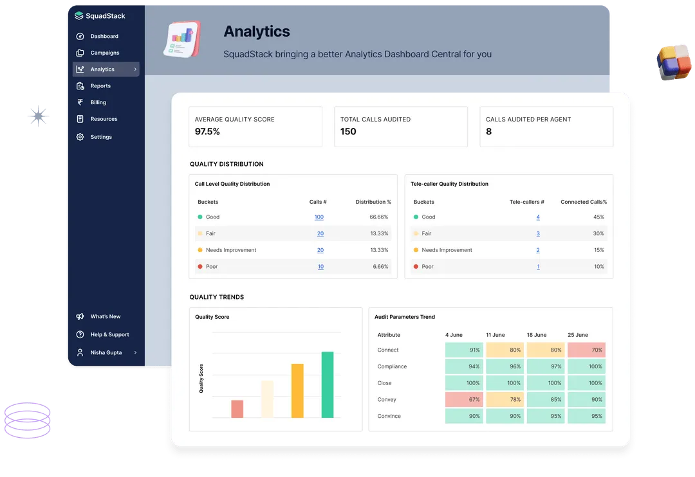695x477 pixels.
Task: Click Connect 91% cell for 4 June
Action: [464, 350]
